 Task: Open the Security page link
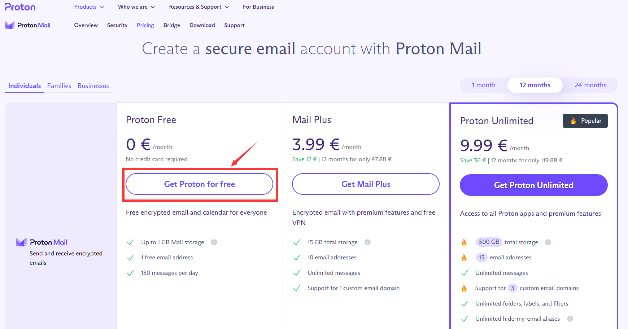(117, 25)
